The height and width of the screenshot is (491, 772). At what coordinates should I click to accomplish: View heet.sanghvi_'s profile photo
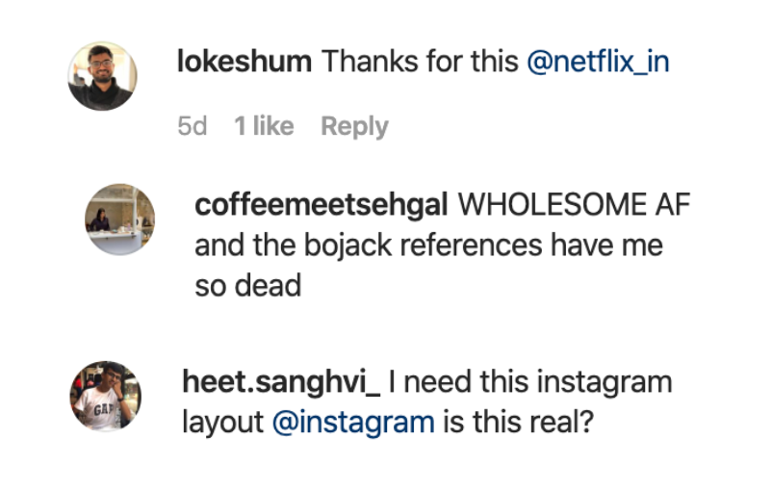coord(105,396)
